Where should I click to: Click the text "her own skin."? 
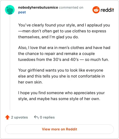coord(30,82)
